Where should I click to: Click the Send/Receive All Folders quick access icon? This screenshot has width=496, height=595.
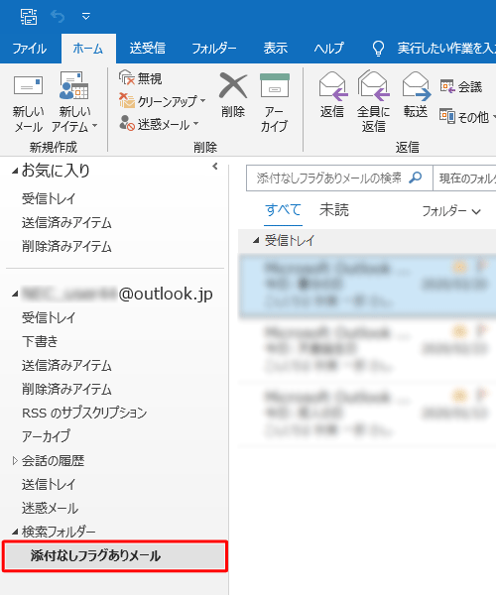pos(29,17)
